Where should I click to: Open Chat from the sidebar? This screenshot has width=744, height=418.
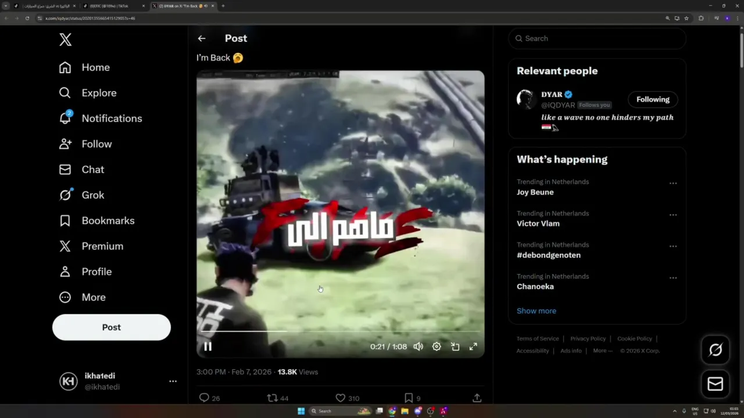tap(81, 170)
